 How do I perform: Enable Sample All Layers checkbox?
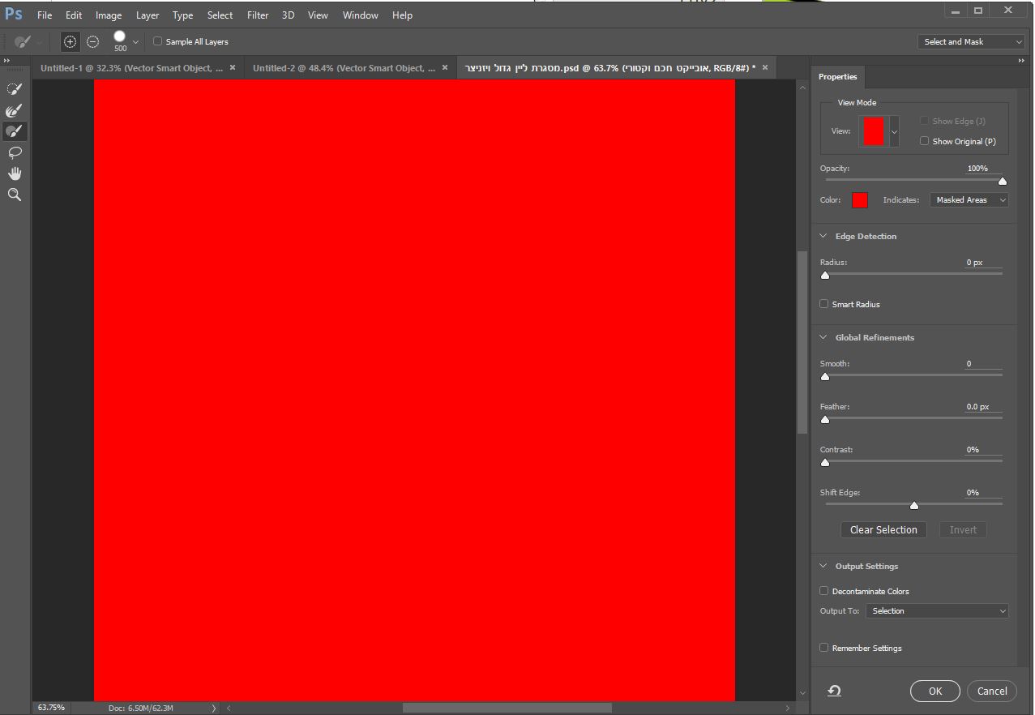pos(158,41)
